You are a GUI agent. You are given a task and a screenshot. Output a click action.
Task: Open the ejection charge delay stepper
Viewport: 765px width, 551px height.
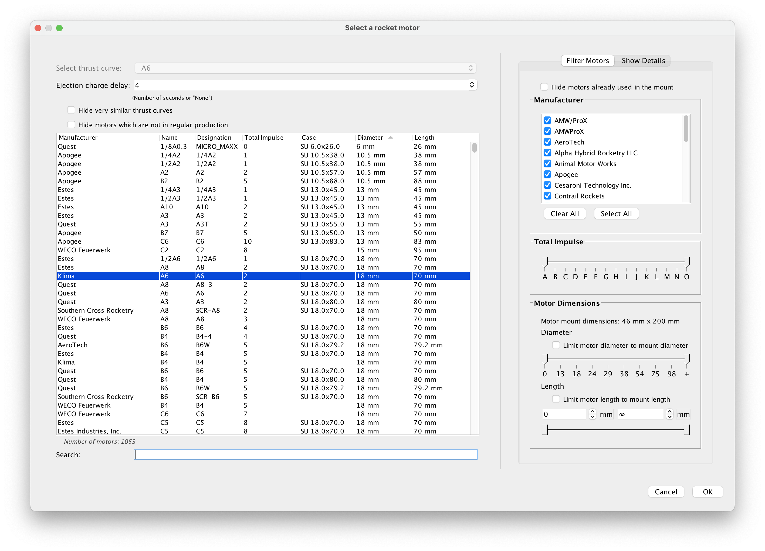tap(472, 85)
